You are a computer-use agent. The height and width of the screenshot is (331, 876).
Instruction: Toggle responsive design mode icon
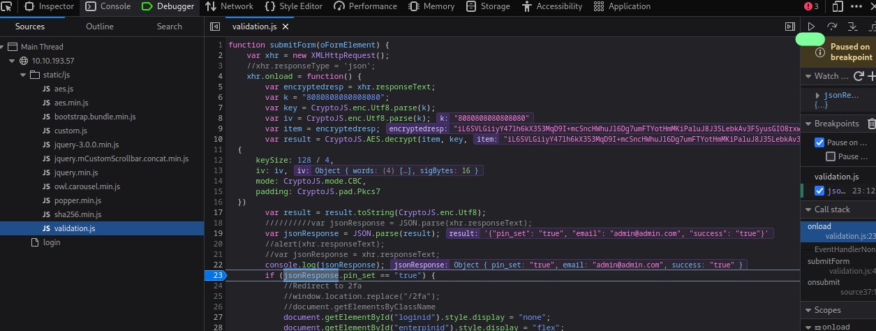[x=838, y=6]
